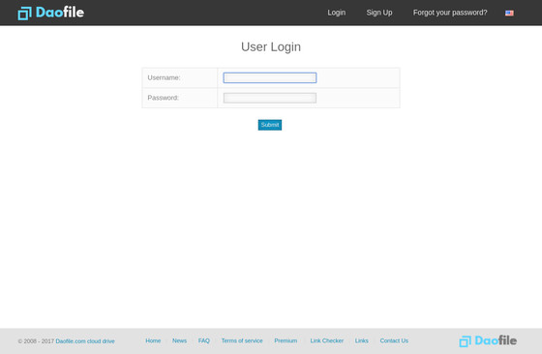
Task: Click the Username label
Action: [x=164, y=77]
